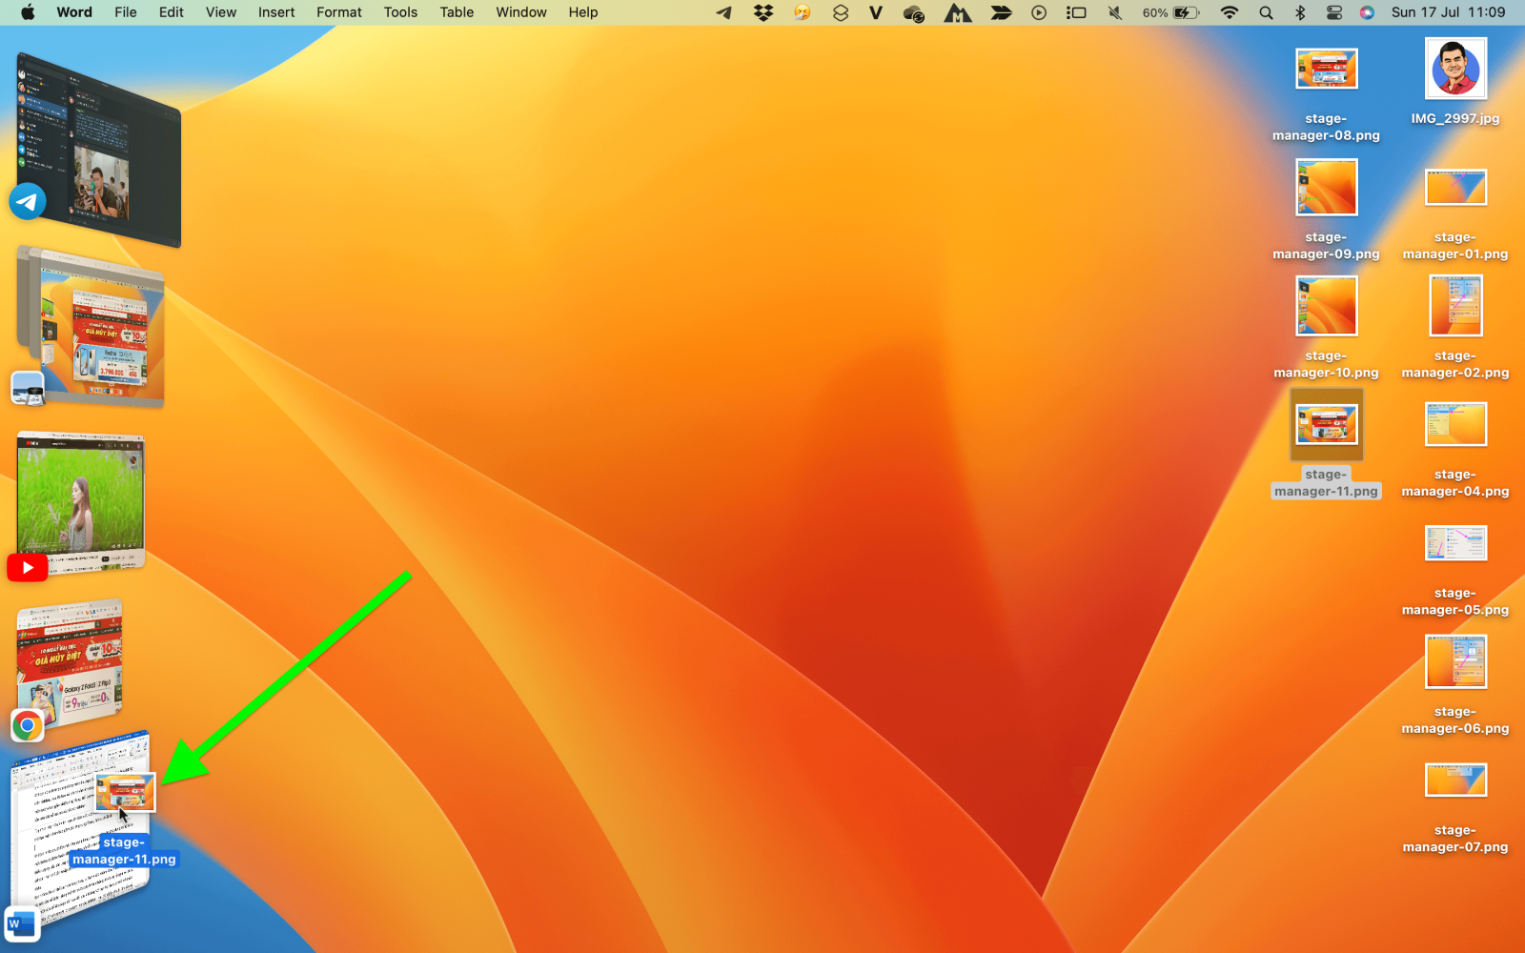Select the stage-manager-04.png desktop thumbnail
The height and width of the screenshot is (953, 1525).
tap(1454, 423)
